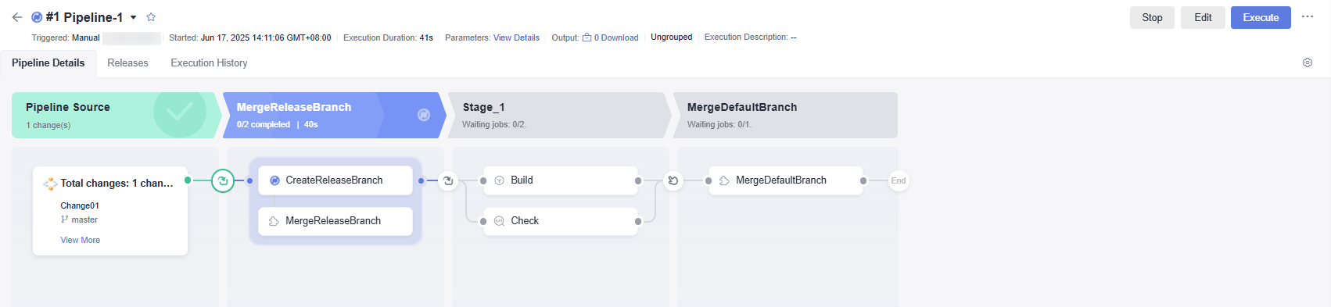Open the View Details parameters link
This screenshot has width=1331, height=307.
tap(516, 37)
